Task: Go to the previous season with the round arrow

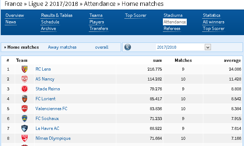Action: (128, 47)
